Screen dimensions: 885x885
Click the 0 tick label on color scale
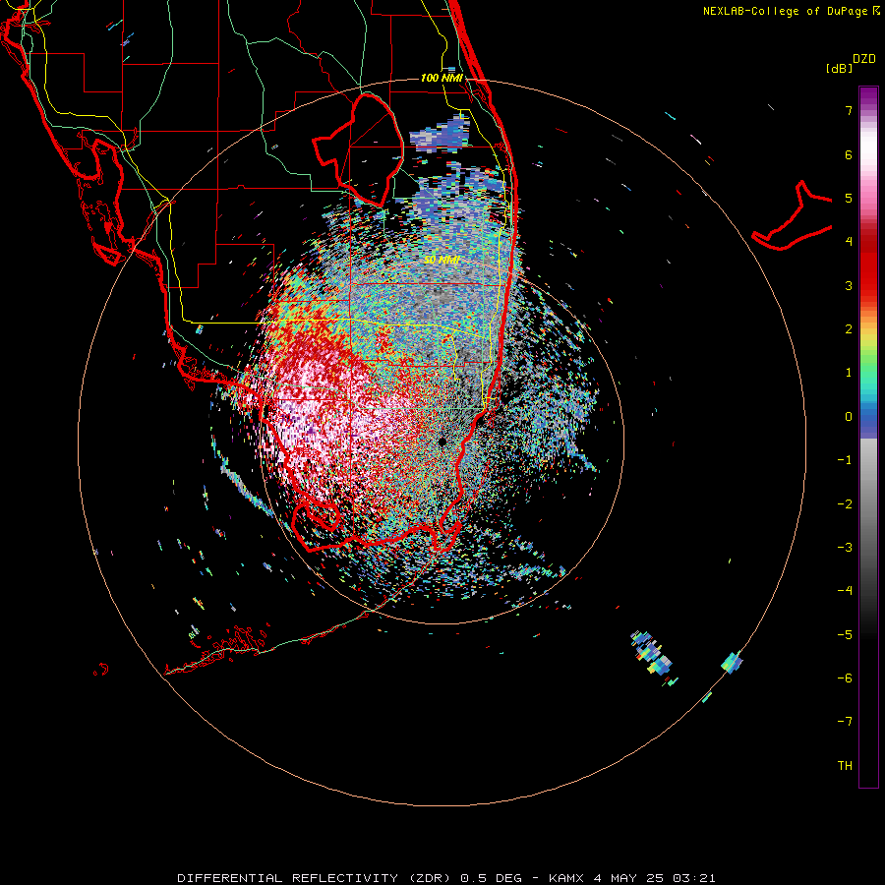[x=849, y=417]
